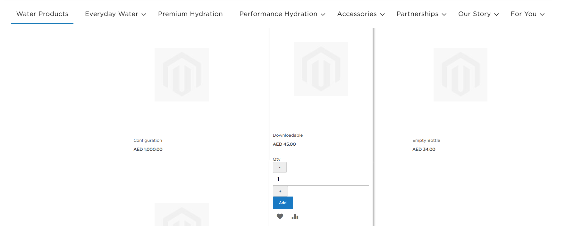Increase quantity with the plus button
This screenshot has width=574, height=226.
280,191
